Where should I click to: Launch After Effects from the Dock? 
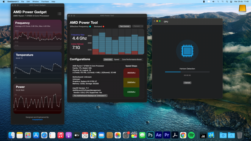159,135
